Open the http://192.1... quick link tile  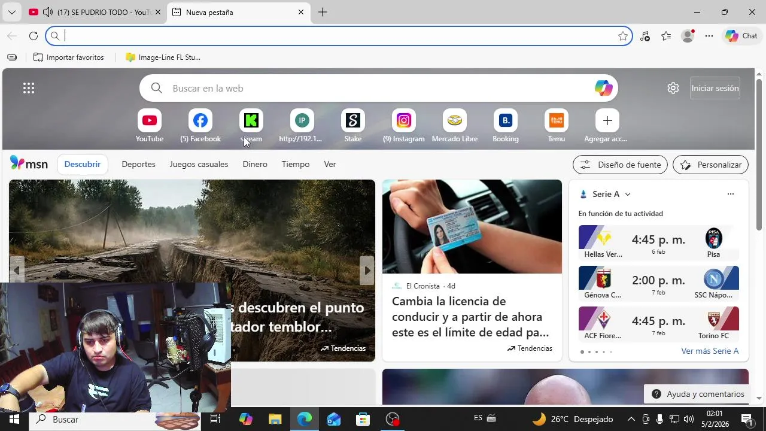(x=302, y=126)
